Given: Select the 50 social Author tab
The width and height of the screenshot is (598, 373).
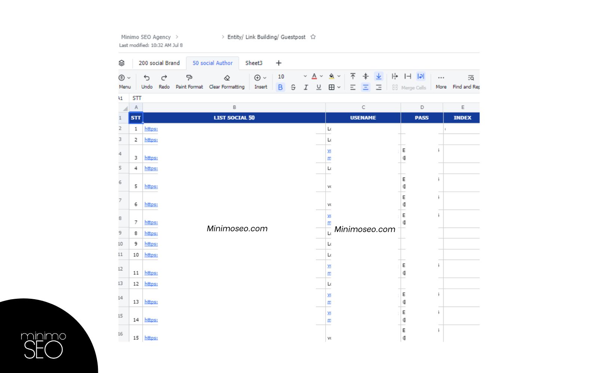Looking at the screenshot, I should tap(213, 63).
